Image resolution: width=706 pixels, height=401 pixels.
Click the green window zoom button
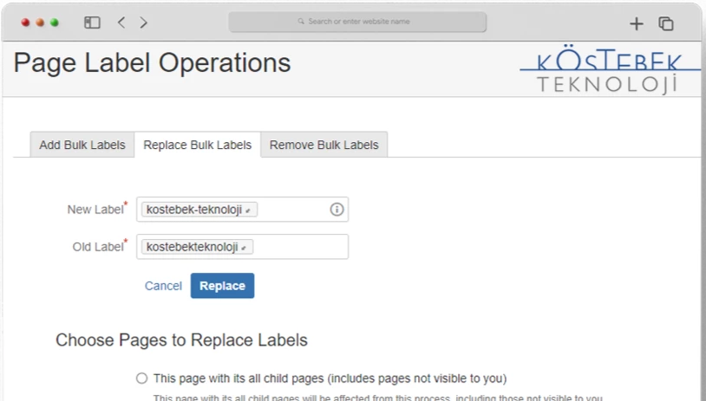point(55,23)
